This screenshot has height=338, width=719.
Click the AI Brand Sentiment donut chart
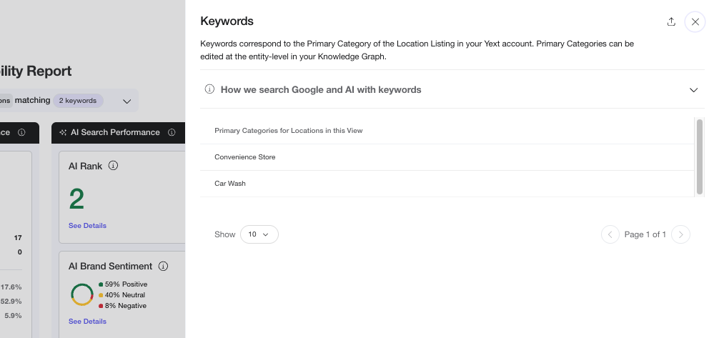82,294
